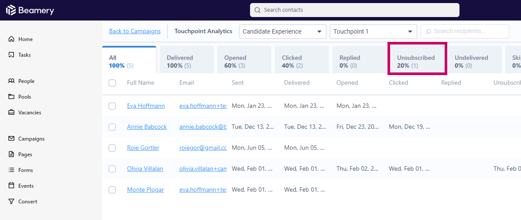Click the Clicked column header

[398, 83]
